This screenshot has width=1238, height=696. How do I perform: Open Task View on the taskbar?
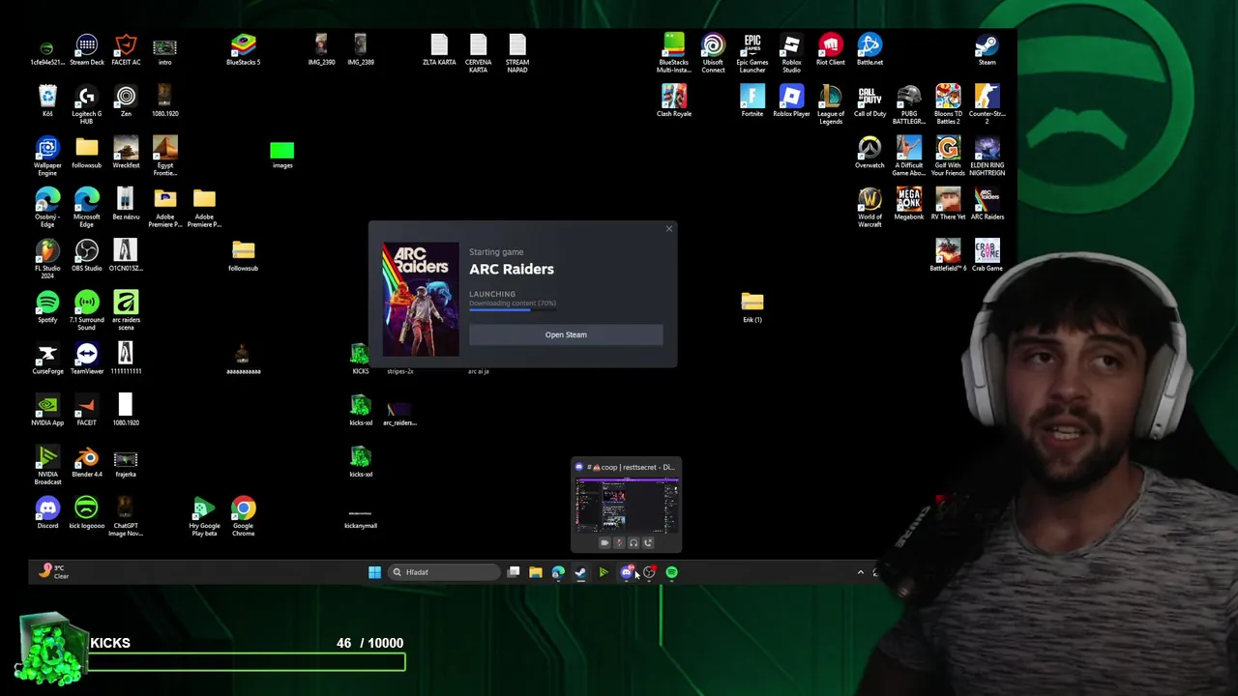(514, 572)
